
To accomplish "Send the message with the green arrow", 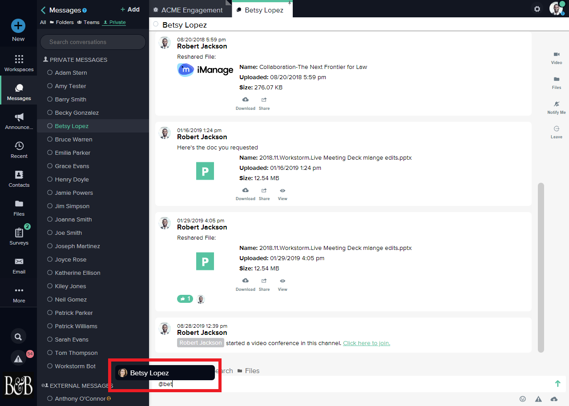I will click(557, 383).
